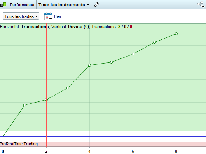Click x-axis label 0

pyautogui.click(x=3, y=151)
